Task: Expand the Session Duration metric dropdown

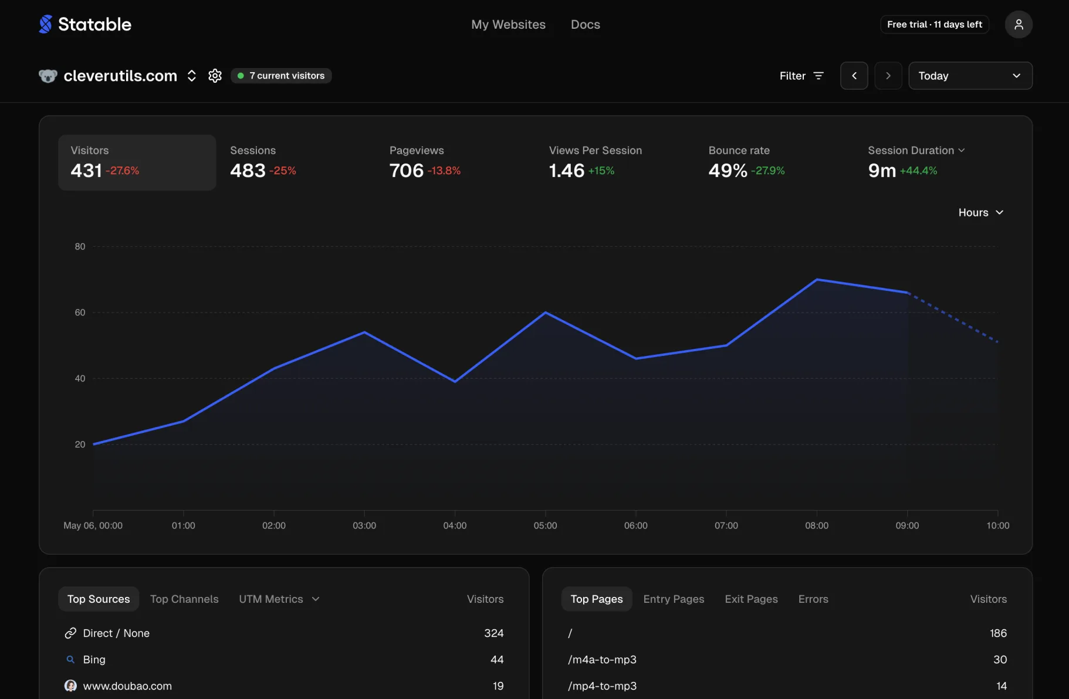Action: click(916, 150)
